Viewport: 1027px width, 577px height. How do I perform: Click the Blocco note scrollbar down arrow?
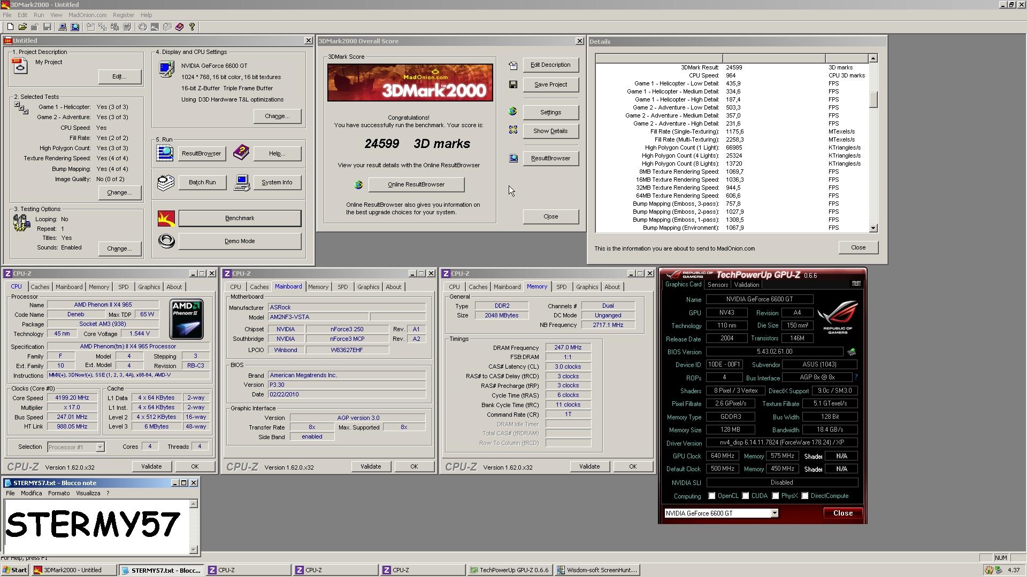pyautogui.click(x=193, y=550)
